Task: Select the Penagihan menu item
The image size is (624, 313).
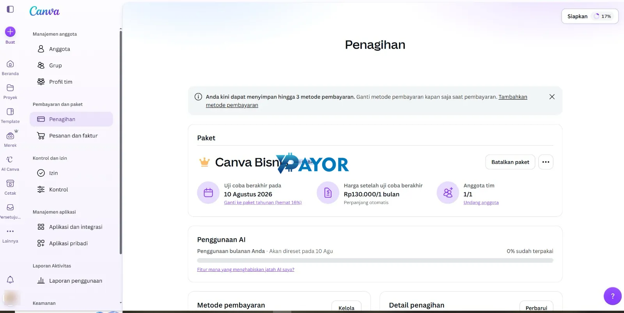Action: (71, 119)
